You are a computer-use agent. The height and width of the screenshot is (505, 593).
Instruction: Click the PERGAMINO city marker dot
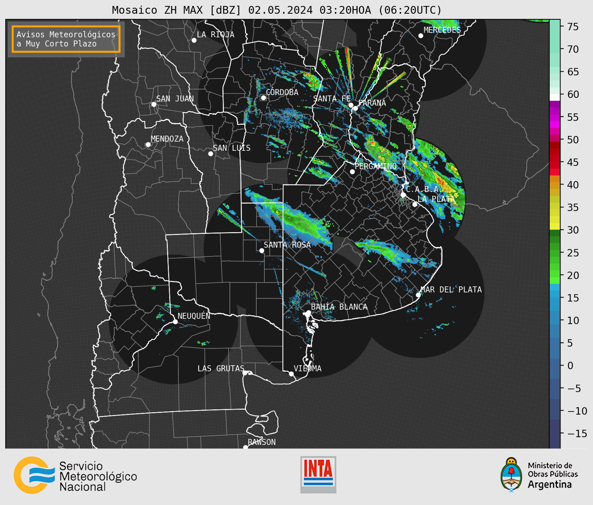352,172
